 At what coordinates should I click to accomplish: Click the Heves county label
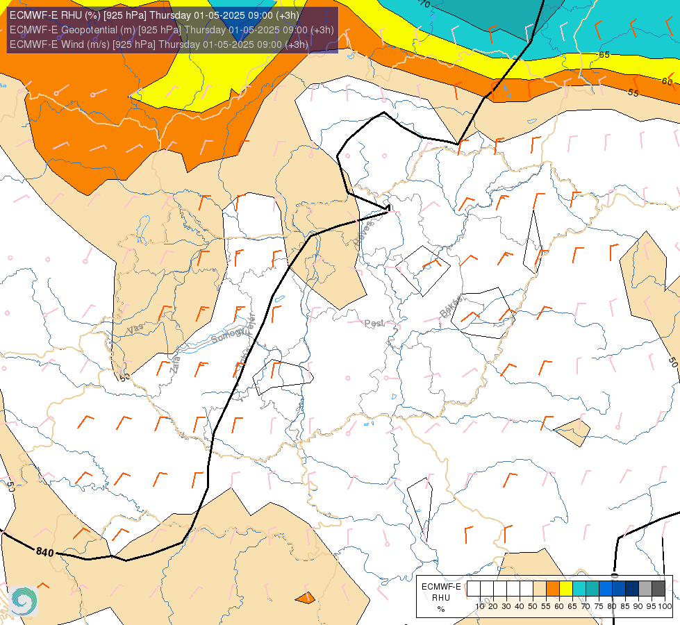click(x=364, y=233)
